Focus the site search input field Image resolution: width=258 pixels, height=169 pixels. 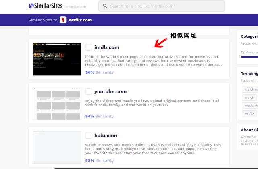[161, 6]
